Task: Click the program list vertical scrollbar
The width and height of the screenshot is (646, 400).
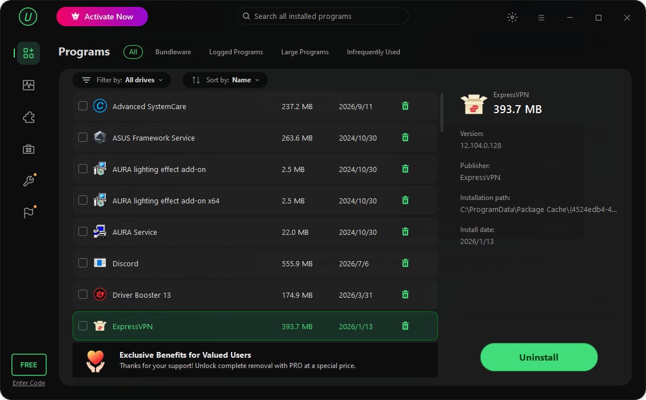Action: (x=442, y=112)
